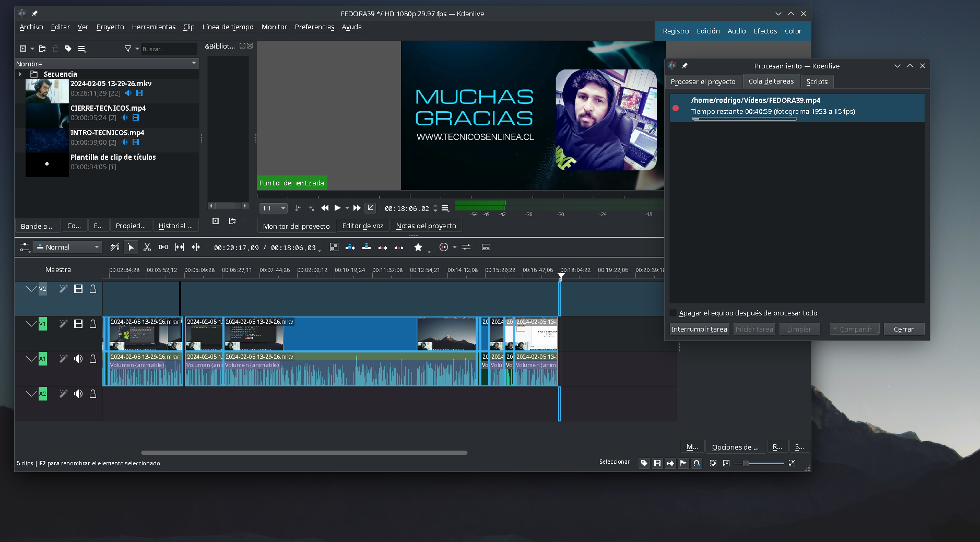Toggle video thumbnails in status bar
Viewport: 980px width, 542px height.
pos(657,463)
